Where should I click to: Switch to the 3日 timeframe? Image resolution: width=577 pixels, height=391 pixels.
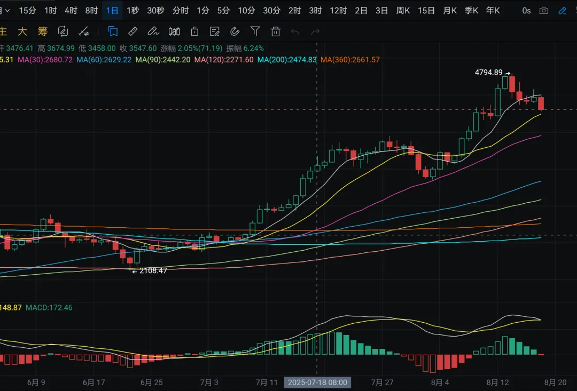click(381, 11)
